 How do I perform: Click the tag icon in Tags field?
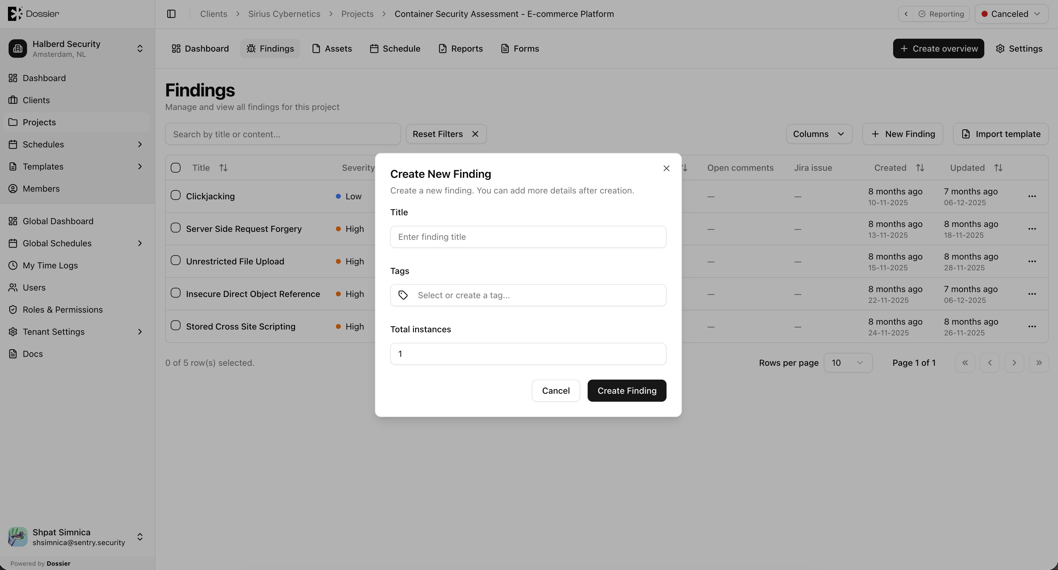[403, 295]
